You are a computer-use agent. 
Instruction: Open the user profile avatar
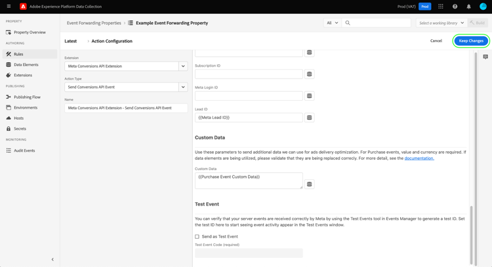point(483,7)
